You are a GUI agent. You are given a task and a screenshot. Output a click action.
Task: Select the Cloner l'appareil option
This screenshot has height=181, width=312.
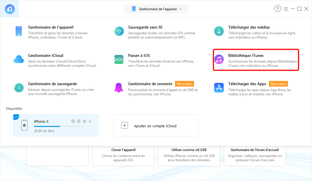coord(123,155)
